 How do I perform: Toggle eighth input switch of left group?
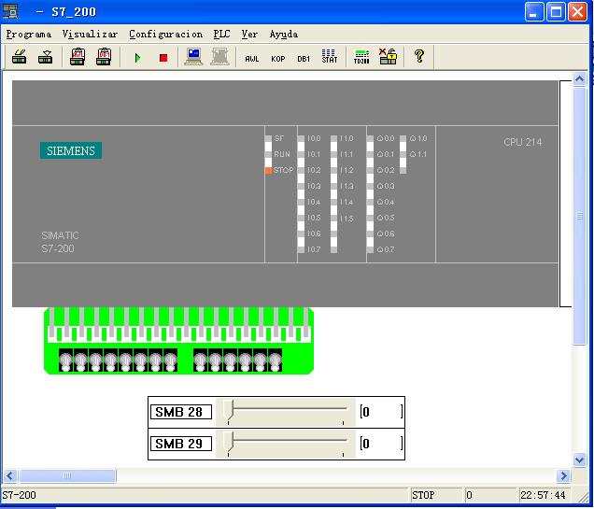pos(171,361)
